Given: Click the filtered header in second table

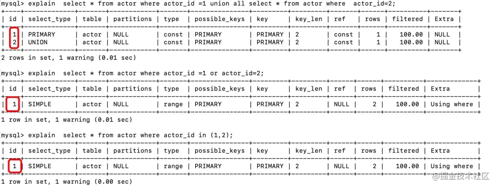Looking at the screenshot, I should tap(404, 89).
